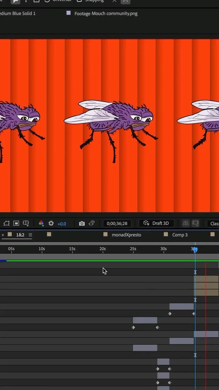Switch to the Comp 3 tab
The width and height of the screenshot is (219, 390).
(180, 235)
